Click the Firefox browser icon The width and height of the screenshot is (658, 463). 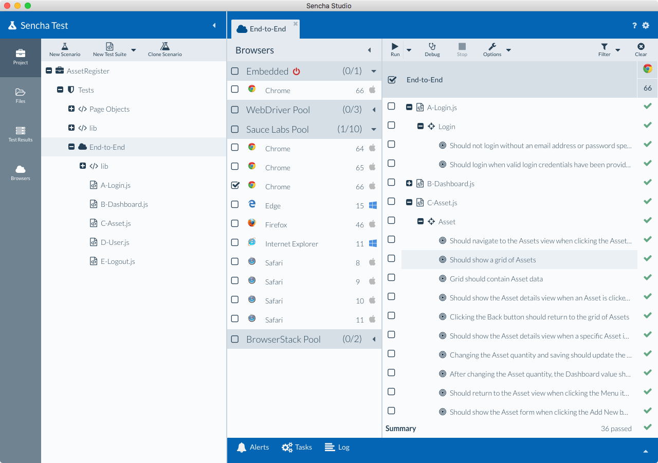click(x=252, y=223)
